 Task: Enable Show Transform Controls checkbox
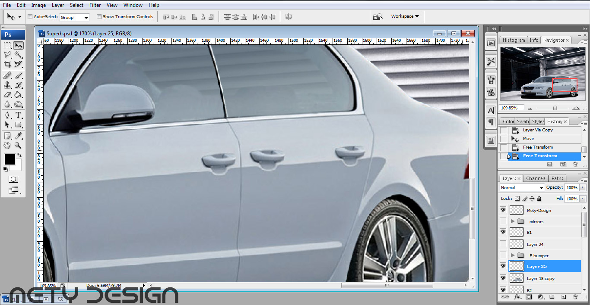99,17
